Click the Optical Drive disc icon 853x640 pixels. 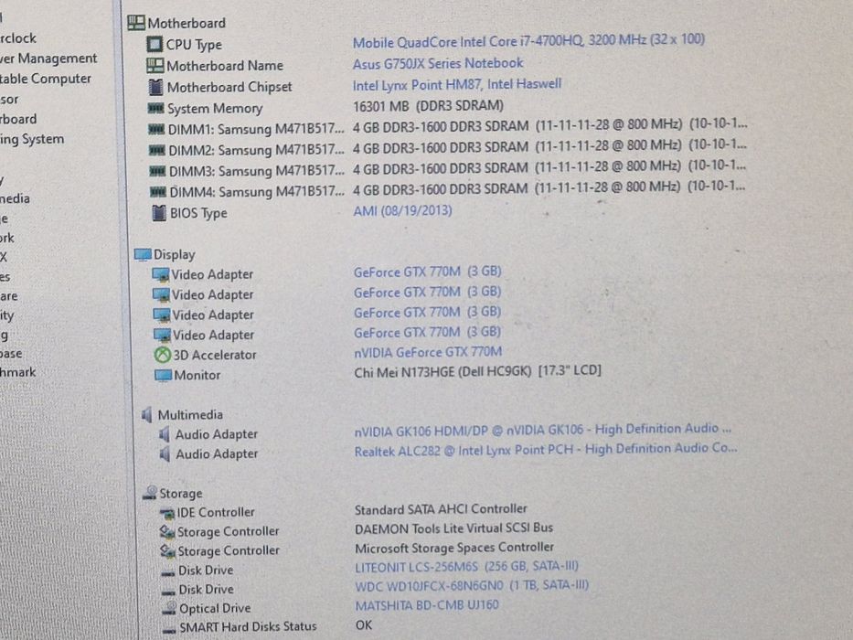[x=170, y=608]
